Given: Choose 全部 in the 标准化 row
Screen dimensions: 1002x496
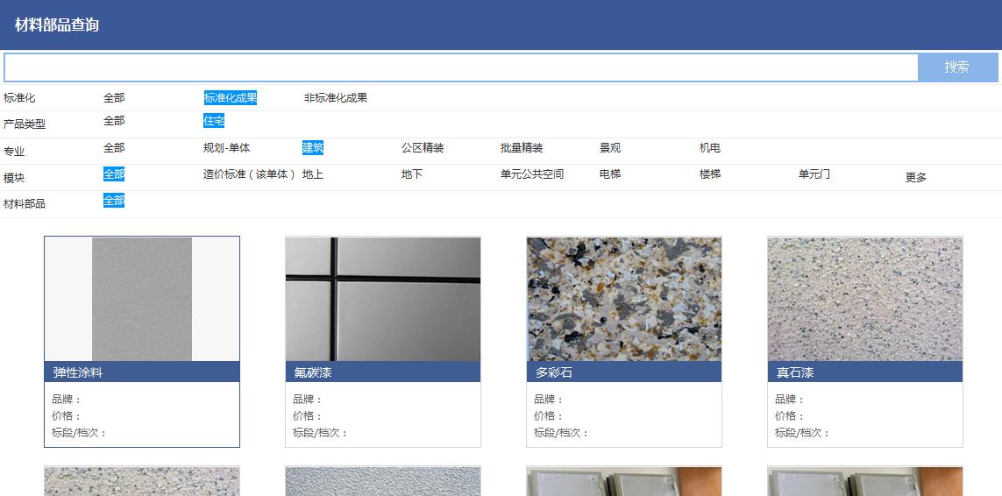Looking at the screenshot, I should 114,98.
